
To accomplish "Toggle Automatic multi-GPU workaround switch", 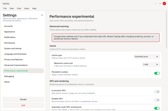I will (157, 108).
